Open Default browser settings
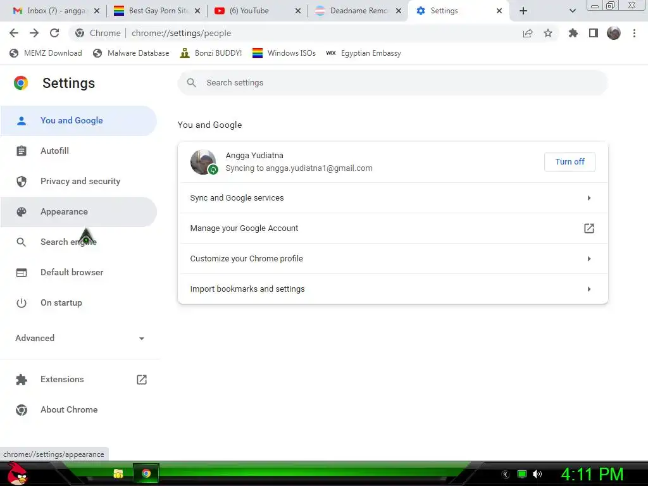The width and height of the screenshot is (648, 486). [78, 272]
